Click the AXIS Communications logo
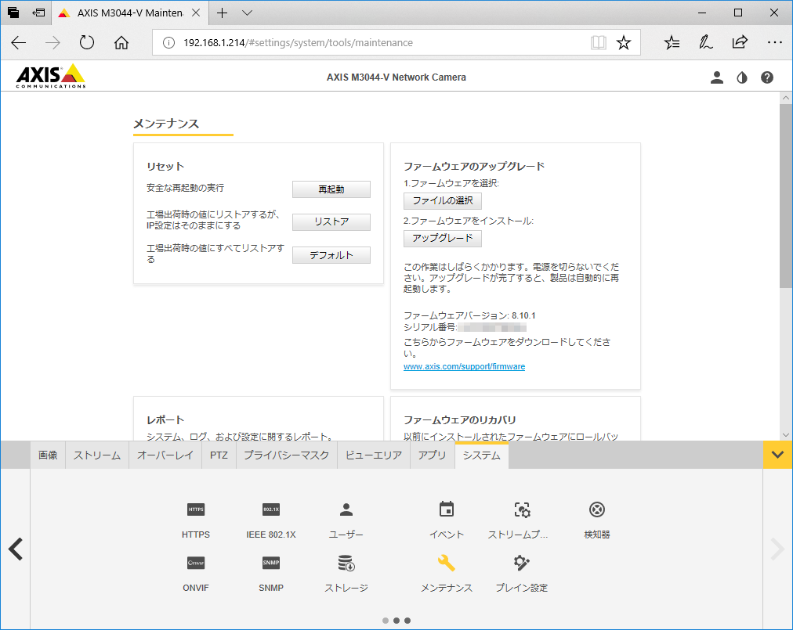 [51, 76]
